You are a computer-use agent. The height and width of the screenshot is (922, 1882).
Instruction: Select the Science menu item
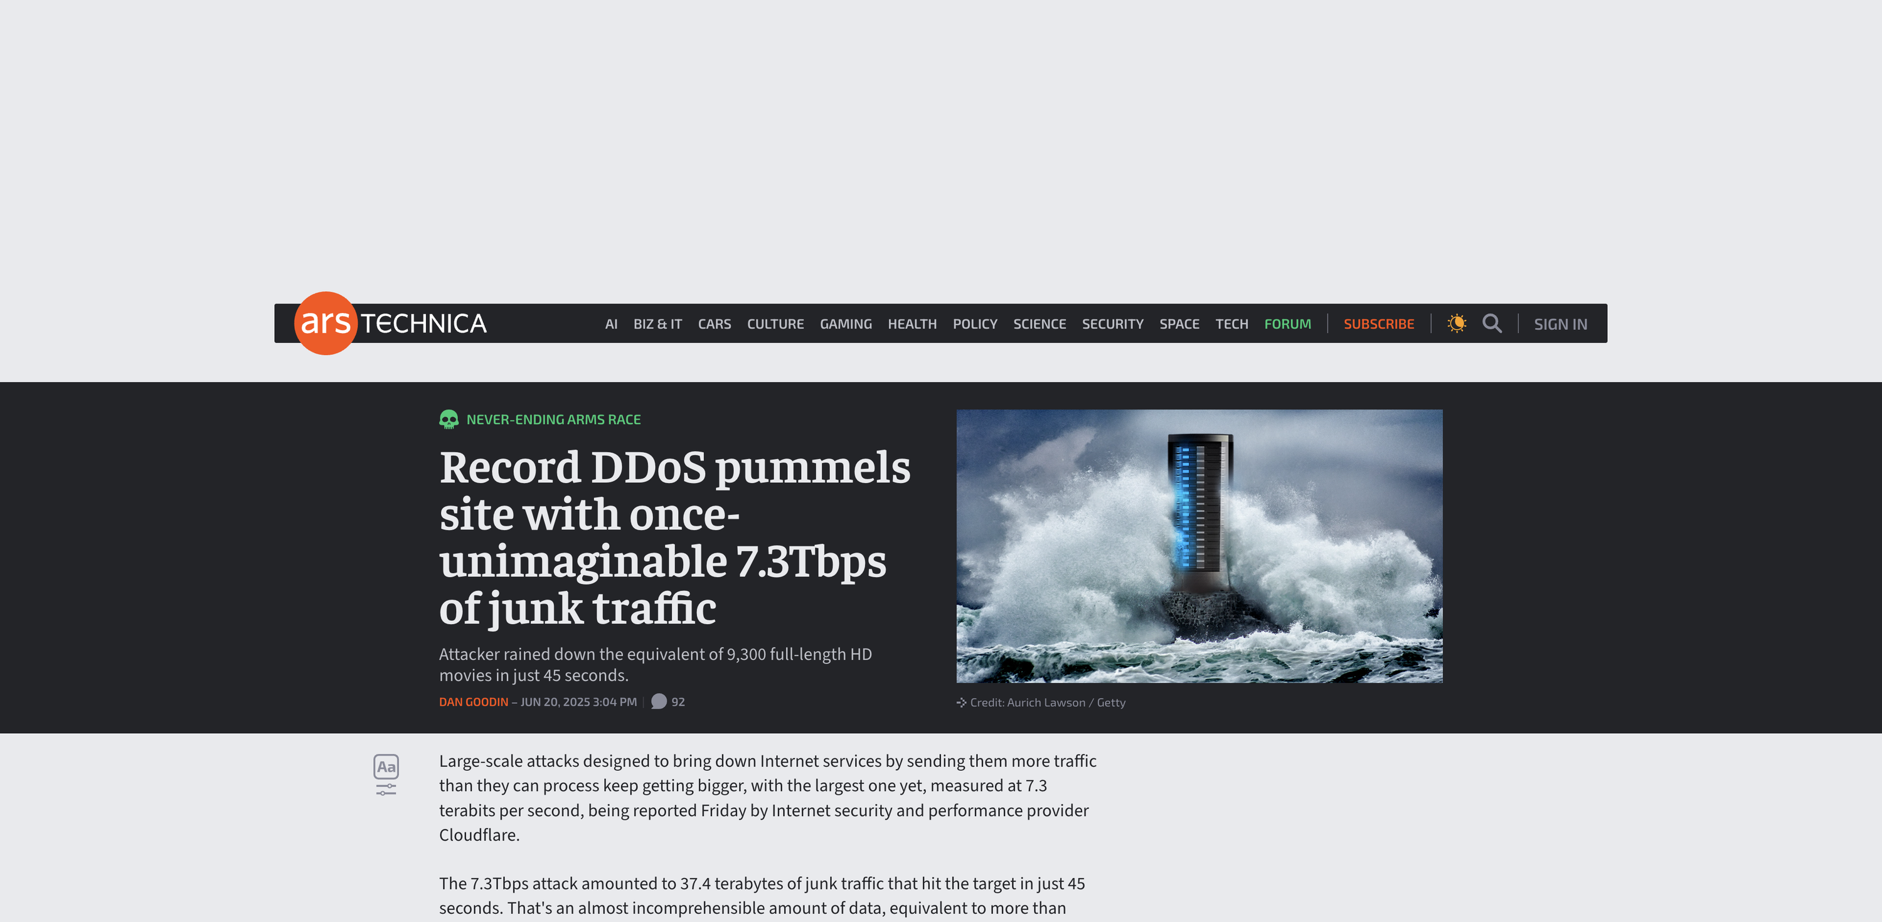[x=1039, y=324]
